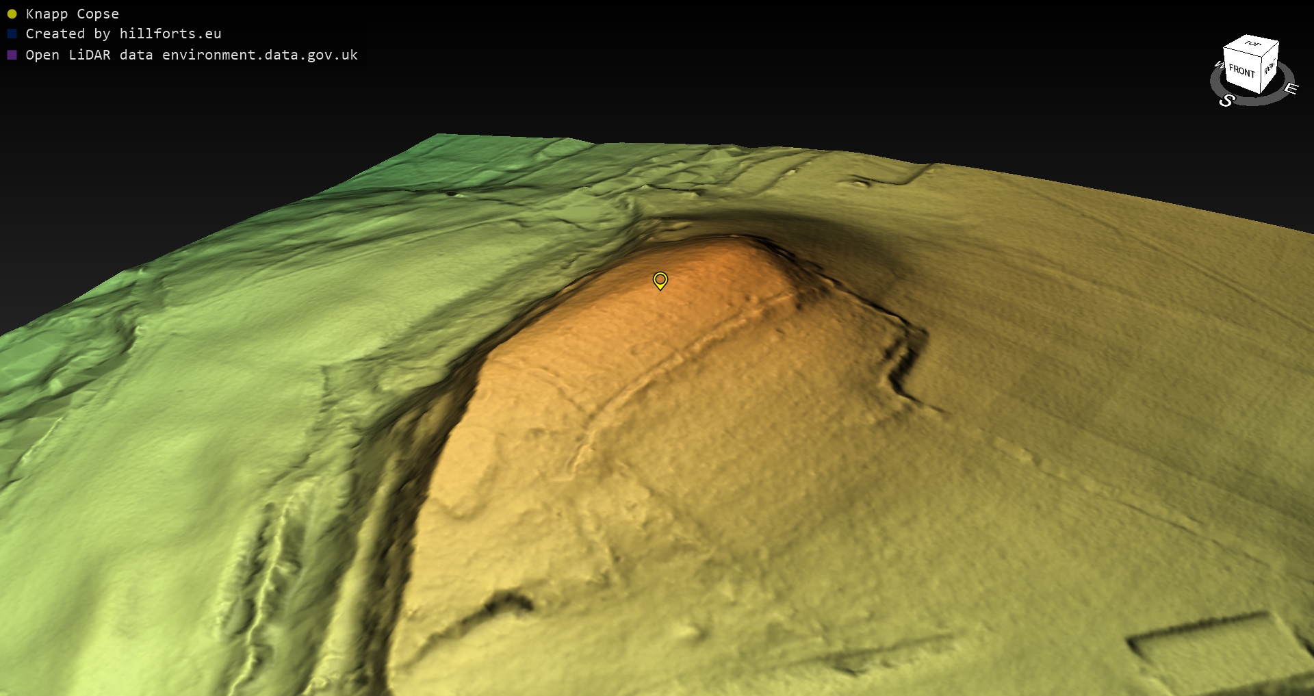Open the Created by hillforts.eu link

pyautogui.click(x=123, y=34)
